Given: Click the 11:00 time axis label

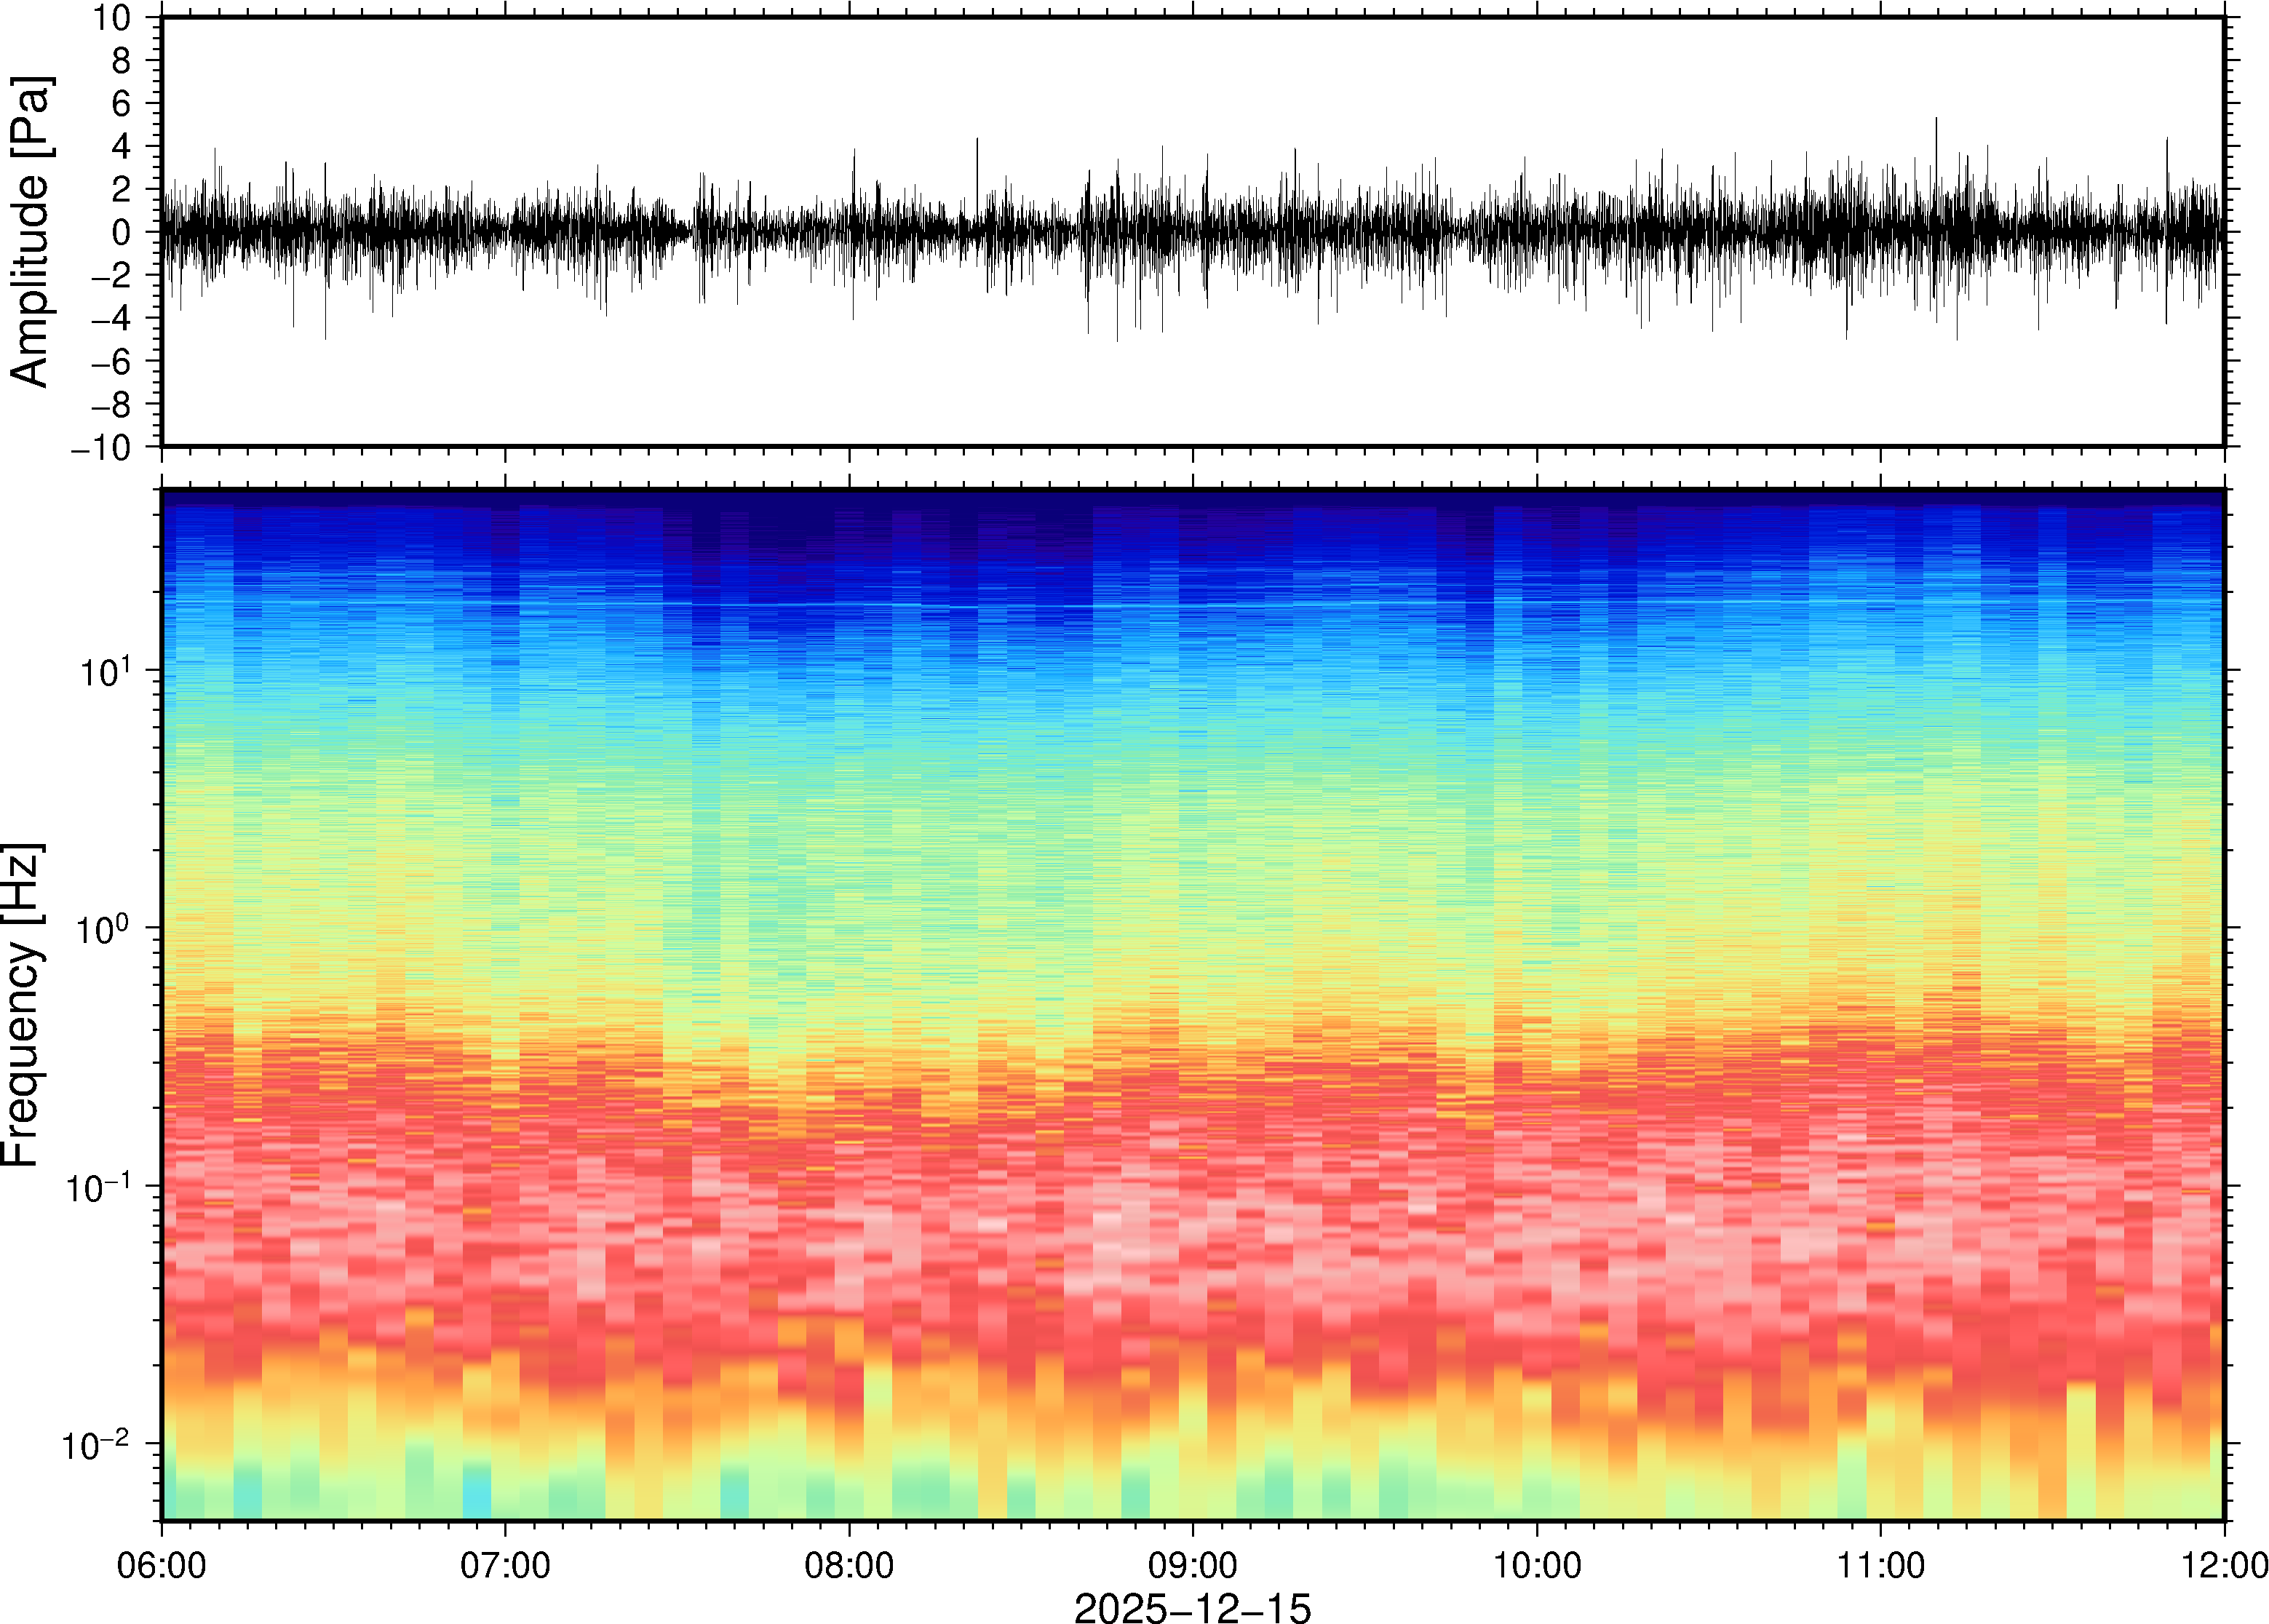Looking at the screenshot, I should pos(1881,1565).
